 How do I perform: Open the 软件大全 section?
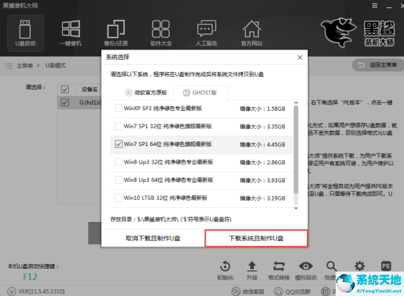(161, 33)
